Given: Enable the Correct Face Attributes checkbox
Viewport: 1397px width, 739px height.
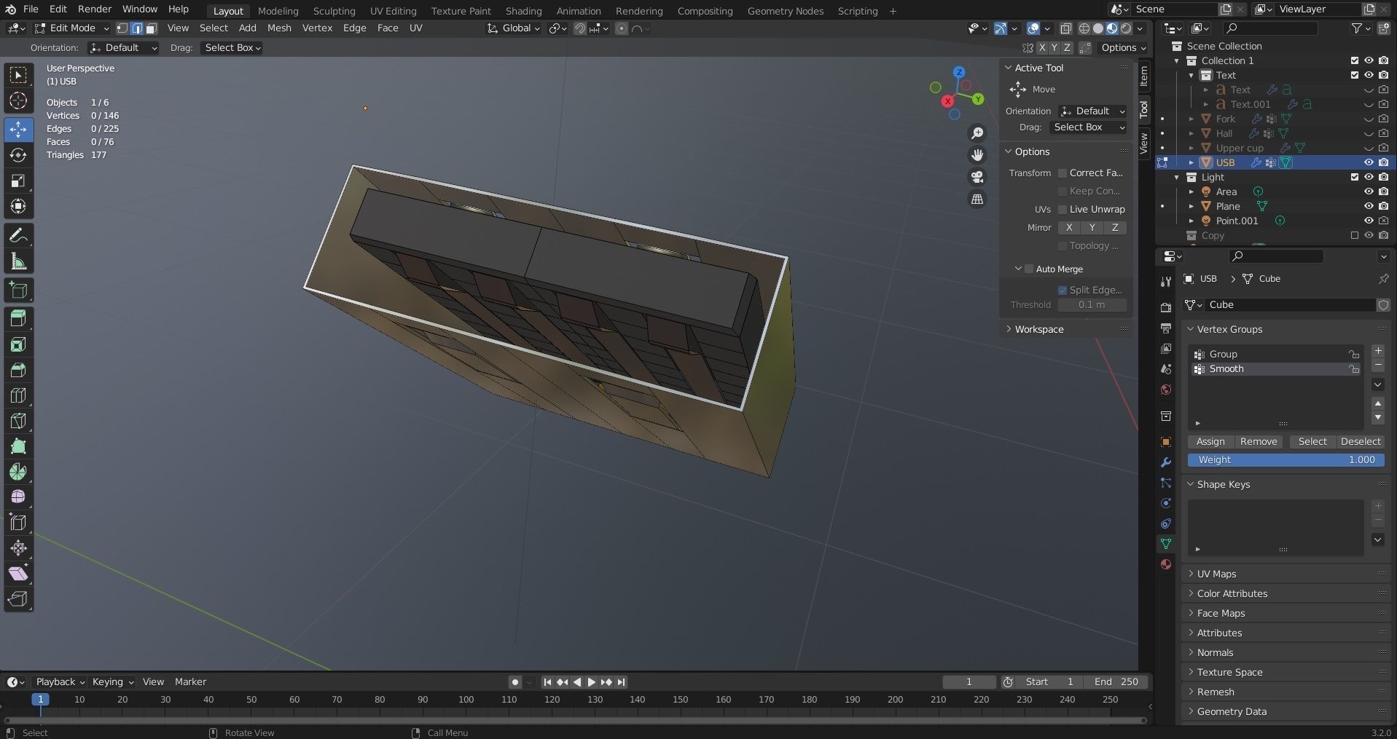Looking at the screenshot, I should (1063, 173).
